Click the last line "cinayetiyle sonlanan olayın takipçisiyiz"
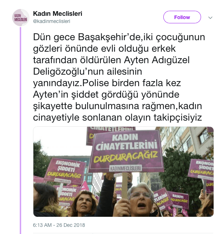The height and width of the screenshot is (234, 224). click(x=117, y=118)
